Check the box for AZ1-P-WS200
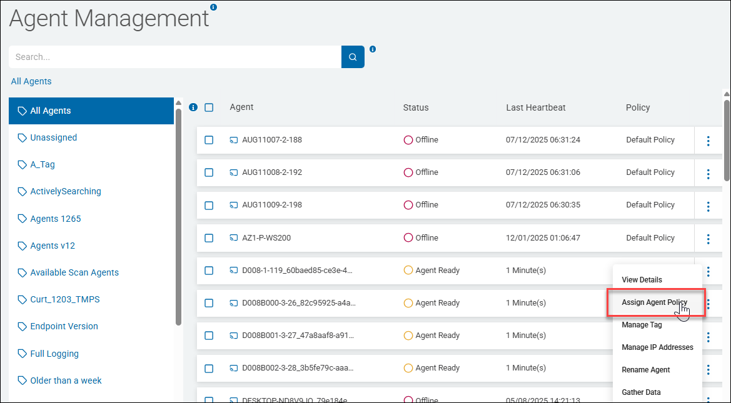731x403 pixels. [x=209, y=238]
